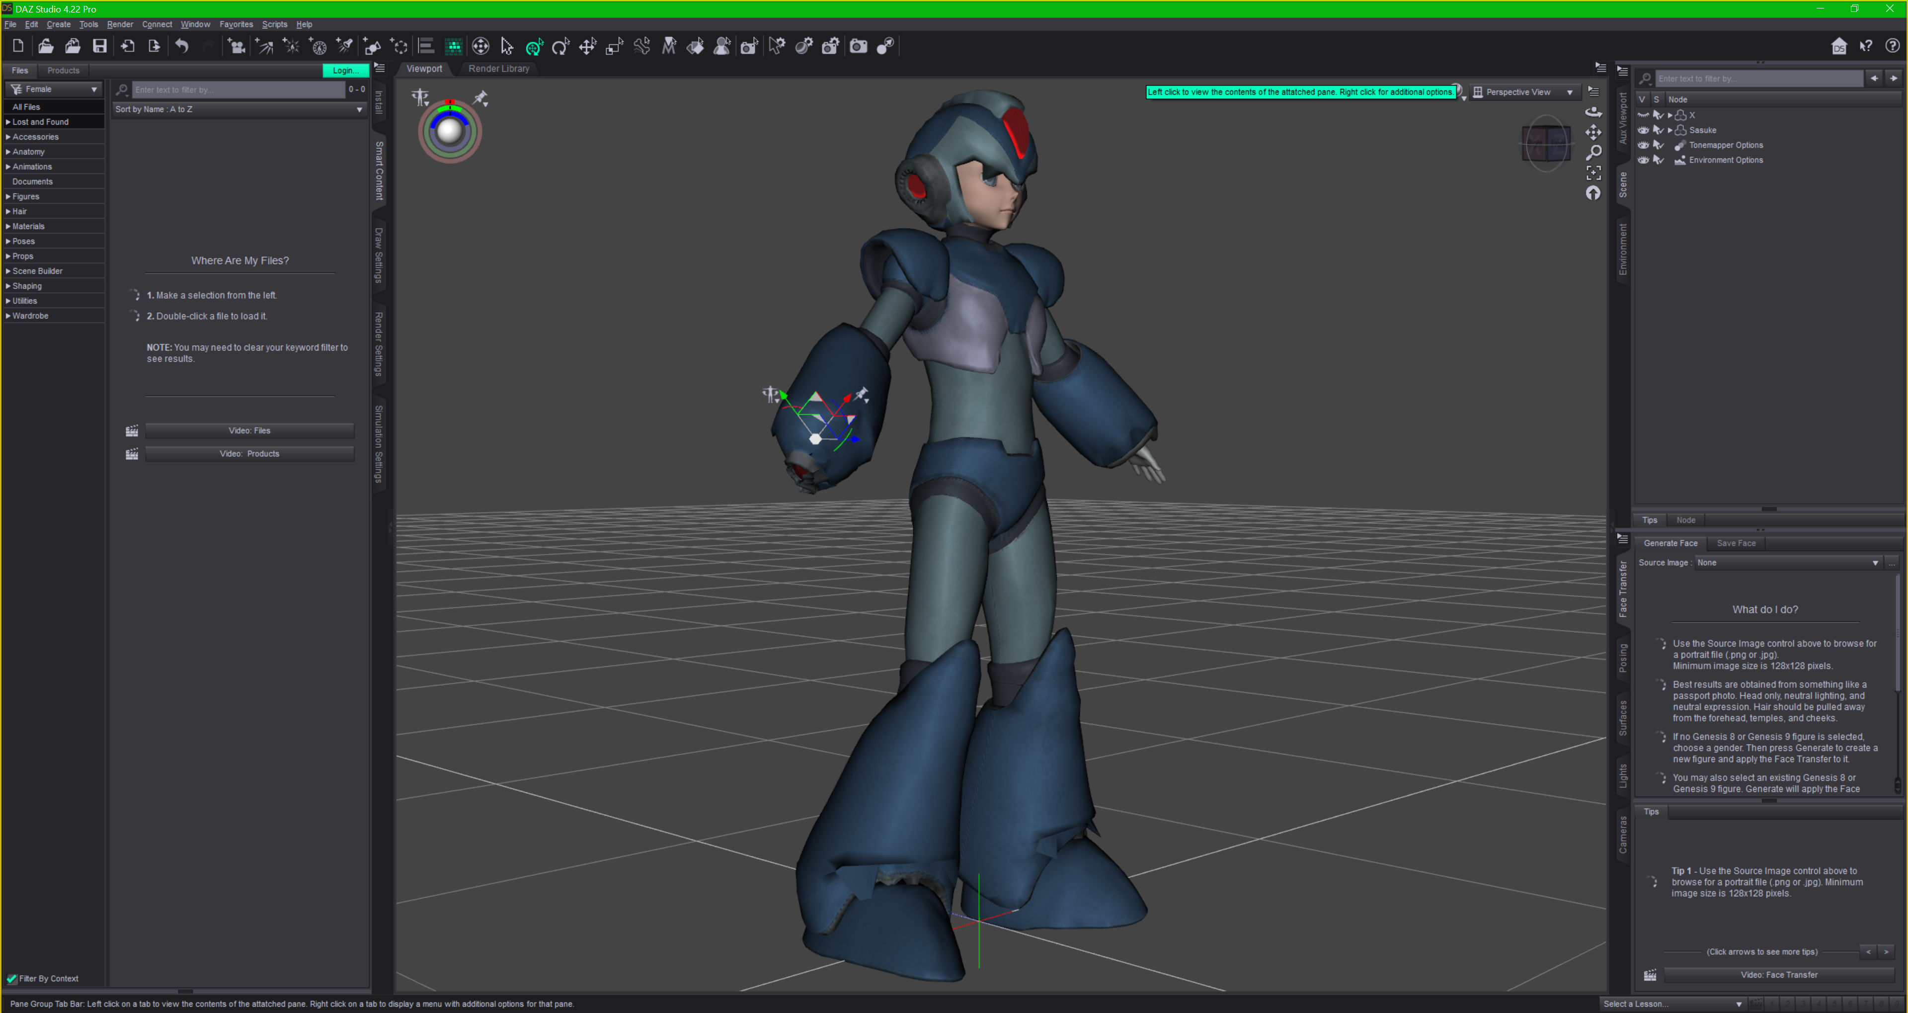Click the Login button

344,71
